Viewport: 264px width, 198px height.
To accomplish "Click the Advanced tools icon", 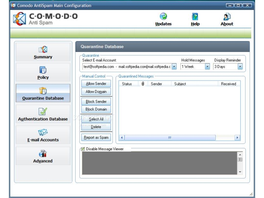I will pyautogui.click(x=43, y=153).
